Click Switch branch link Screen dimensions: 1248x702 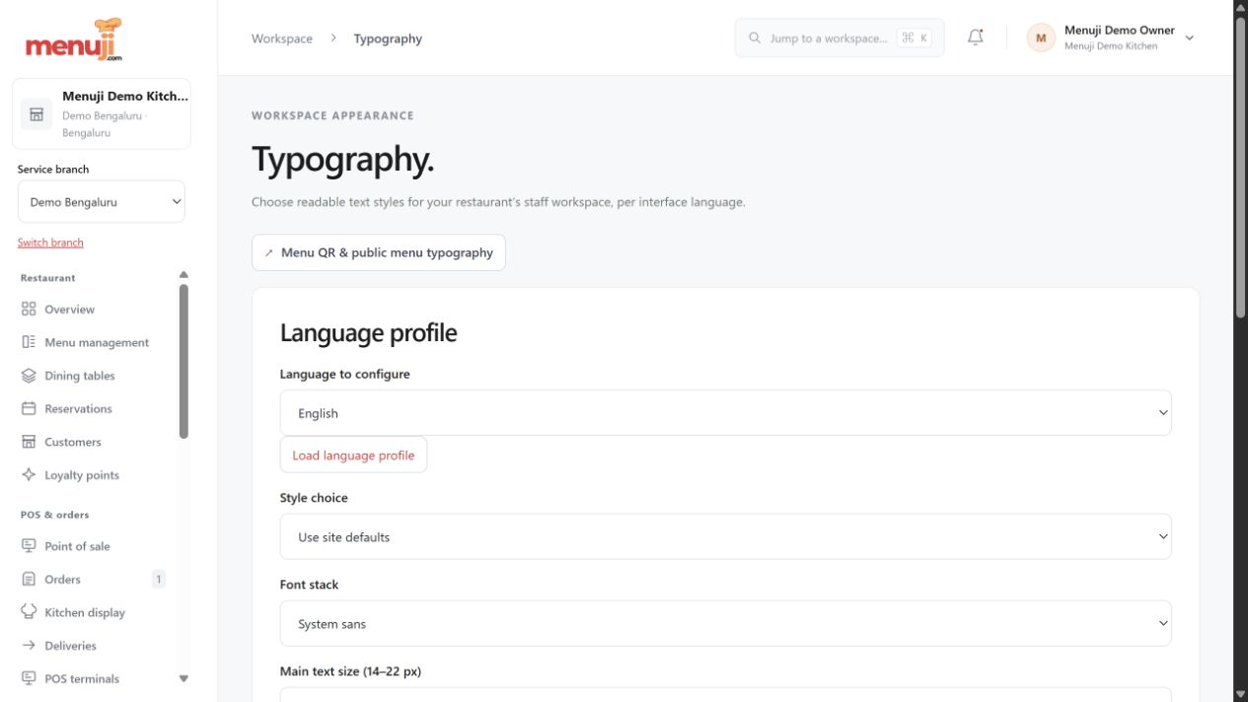pyautogui.click(x=50, y=243)
